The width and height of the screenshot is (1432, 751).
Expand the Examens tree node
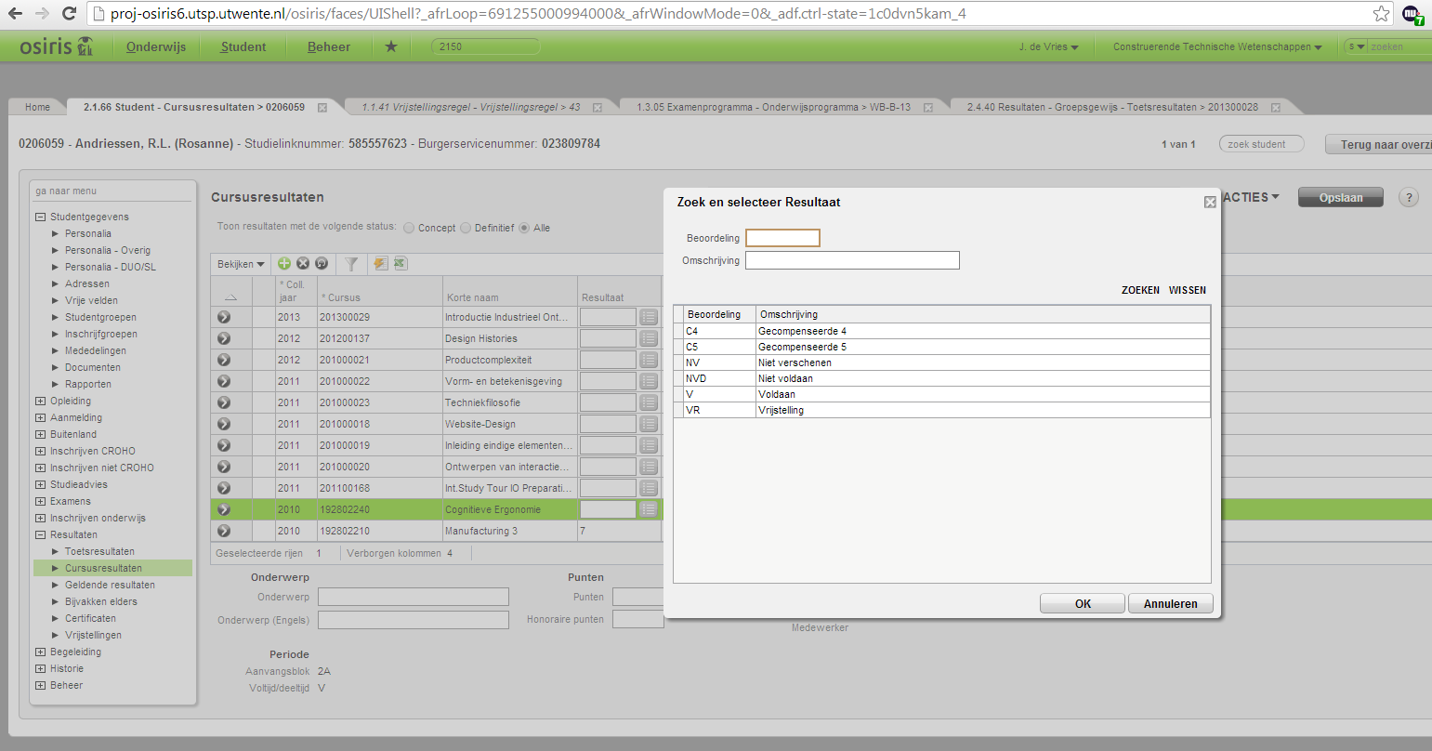(40, 501)
